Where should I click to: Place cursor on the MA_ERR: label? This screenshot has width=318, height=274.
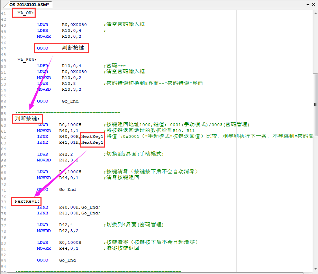coord(27,60)
